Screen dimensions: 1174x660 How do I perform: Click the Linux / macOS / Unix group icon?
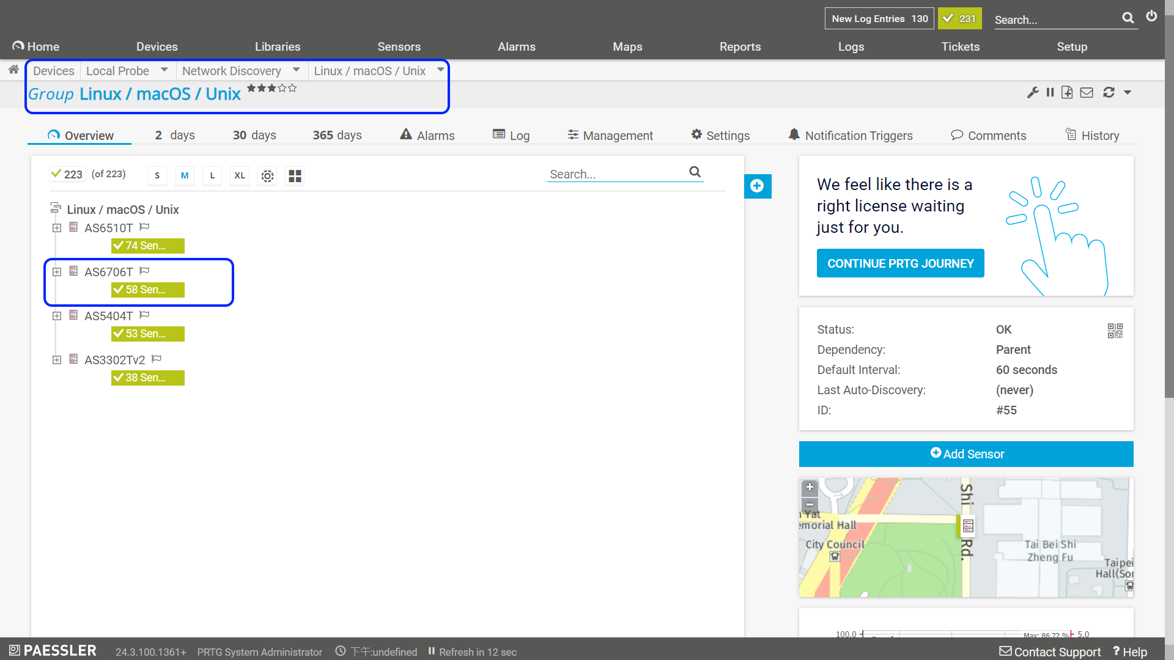click(x=56, y=208)
